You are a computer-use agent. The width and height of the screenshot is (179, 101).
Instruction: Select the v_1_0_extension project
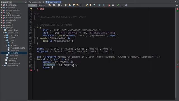point(13,15)
